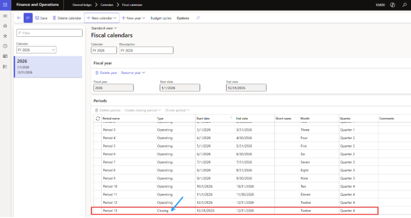The width and height of the screenshot is (411, 218).
Task: Select the 2026 fiscal year list item
Action: pos(48,67)
